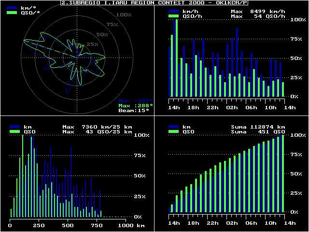Click the center of the polar plot

(x=76, y=57)
